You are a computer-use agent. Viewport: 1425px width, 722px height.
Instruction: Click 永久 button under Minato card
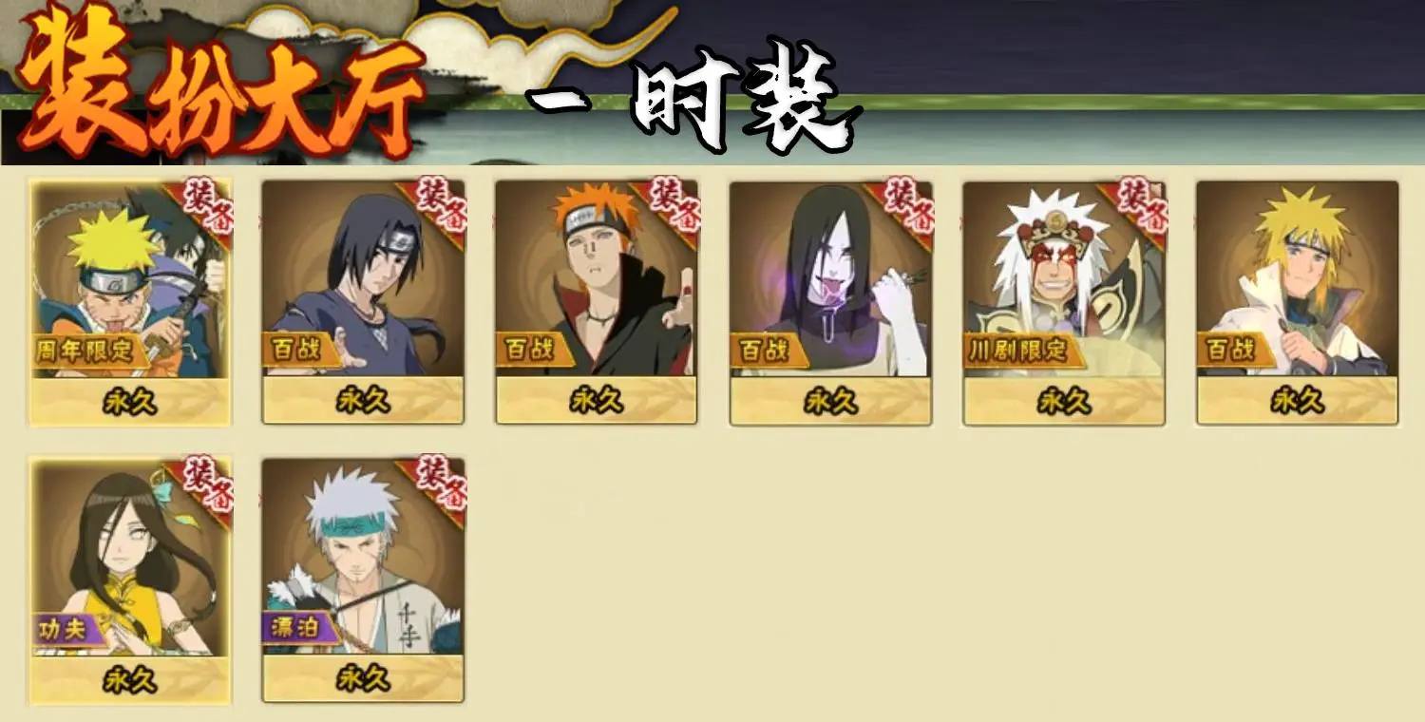pos(1298,402)
